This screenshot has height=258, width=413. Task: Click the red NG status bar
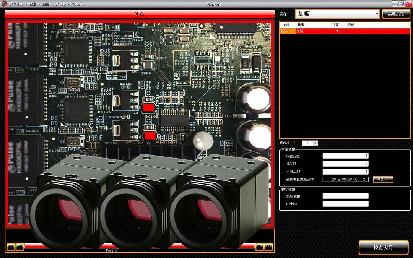(x=140, y=14)
